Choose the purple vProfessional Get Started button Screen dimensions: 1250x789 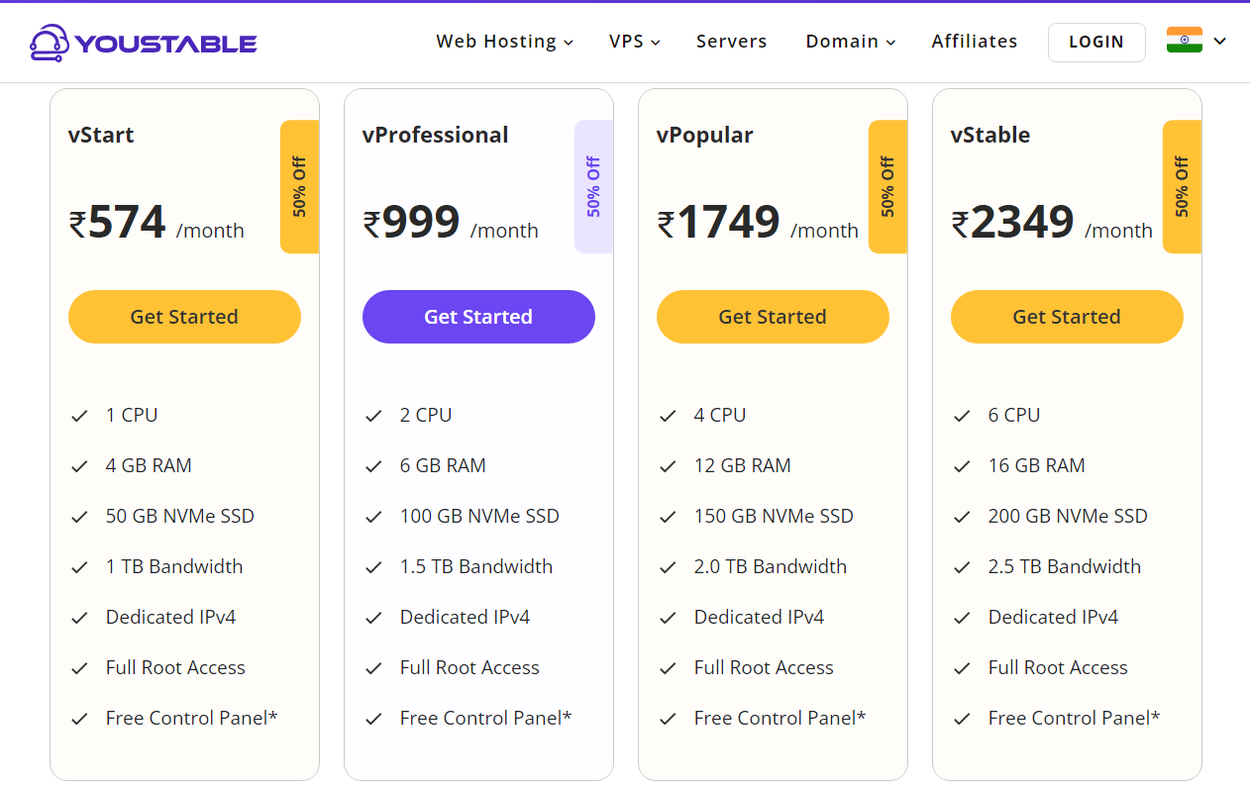pyautogui.click(x=478, y=317)
